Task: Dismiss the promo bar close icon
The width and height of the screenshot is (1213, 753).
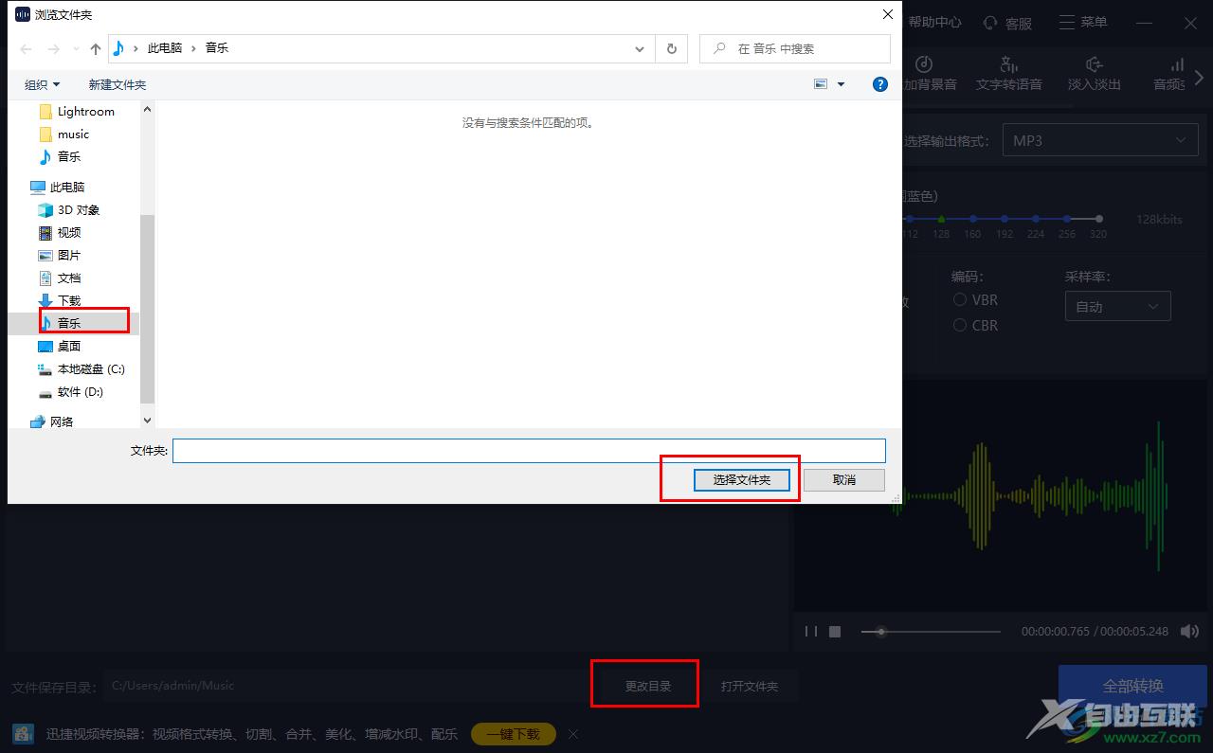Action: [572, 733]
